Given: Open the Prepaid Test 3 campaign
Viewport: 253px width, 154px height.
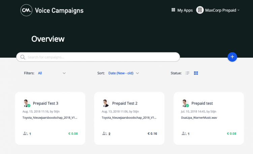Looking at the screenshot, I should click(46, 103).
